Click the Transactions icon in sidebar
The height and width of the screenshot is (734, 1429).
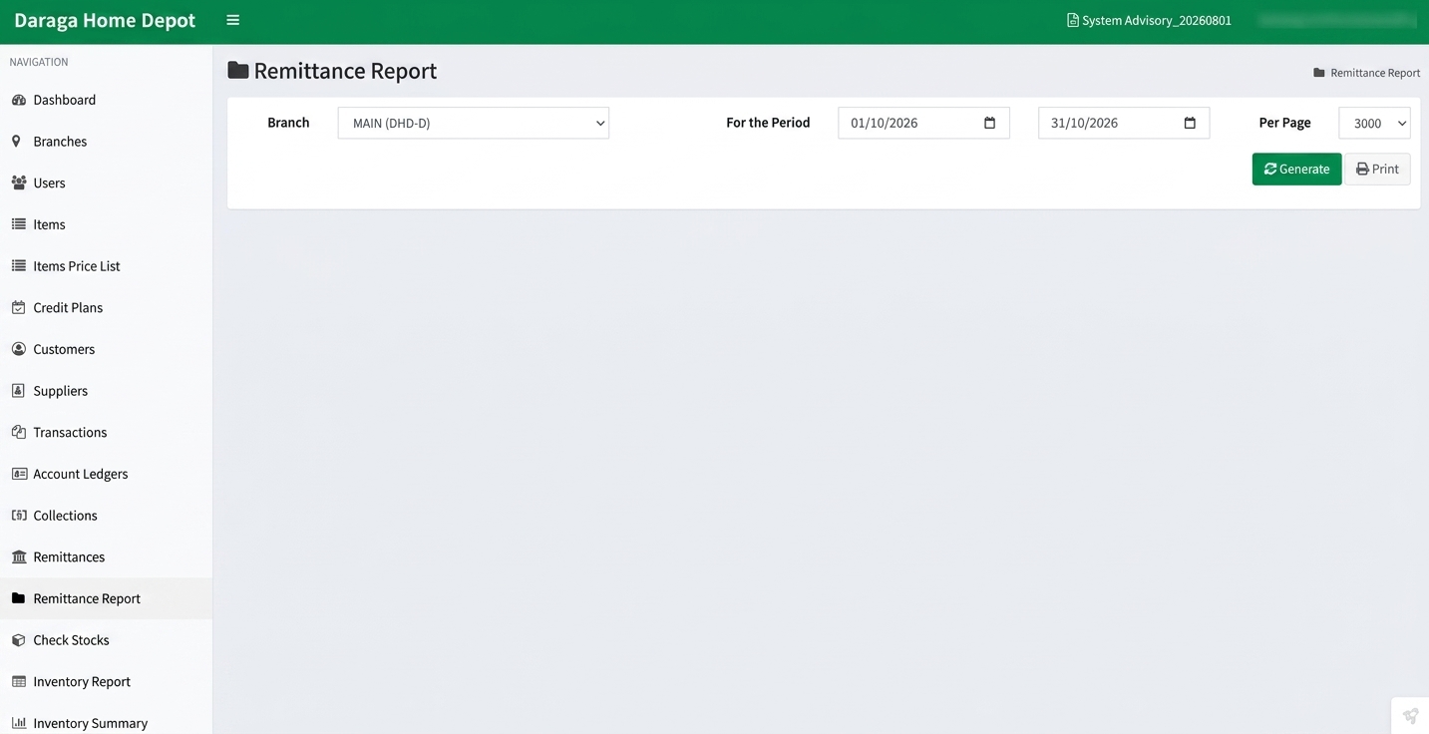[x=18, y=432]
